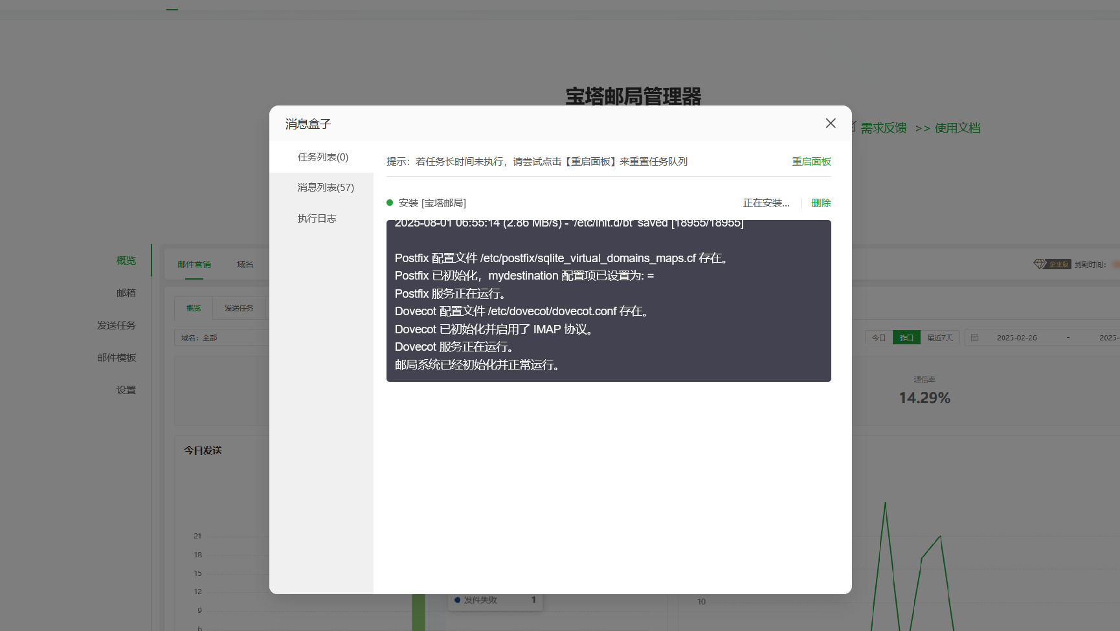Click the log line 'Dovecot 已初始化并启用了 IMAP 协议。'
The height and width of the screenshot is (631, 1120).
(495, 329)
